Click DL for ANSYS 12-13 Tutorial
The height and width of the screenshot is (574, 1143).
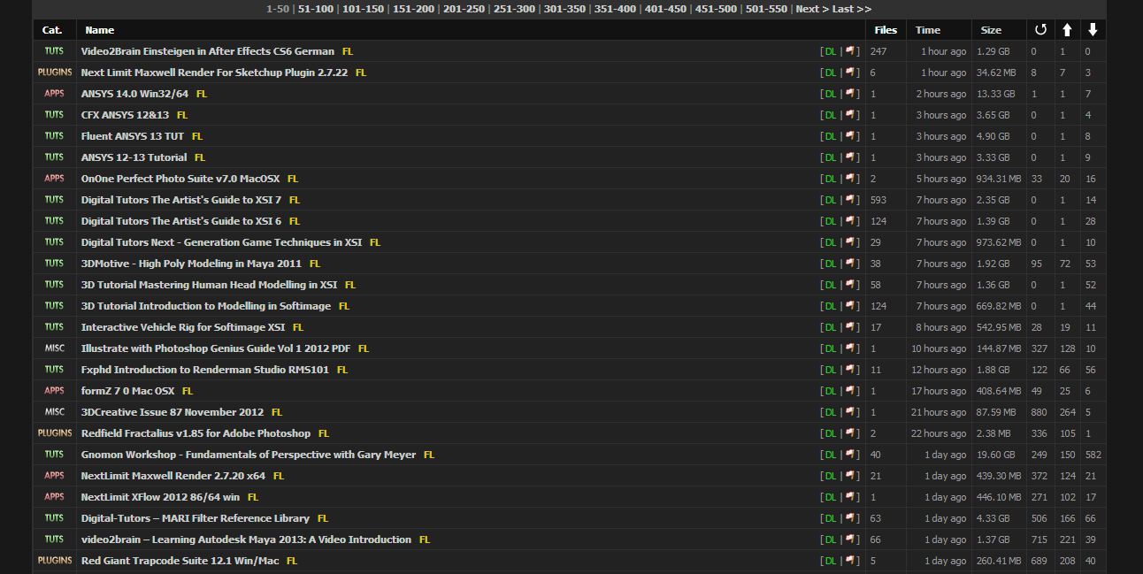(830, 157)
